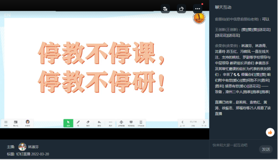Viewport: 278px width, 160px height.
Task: Open the three-dot more options menu at top
Action: (198, 8)
